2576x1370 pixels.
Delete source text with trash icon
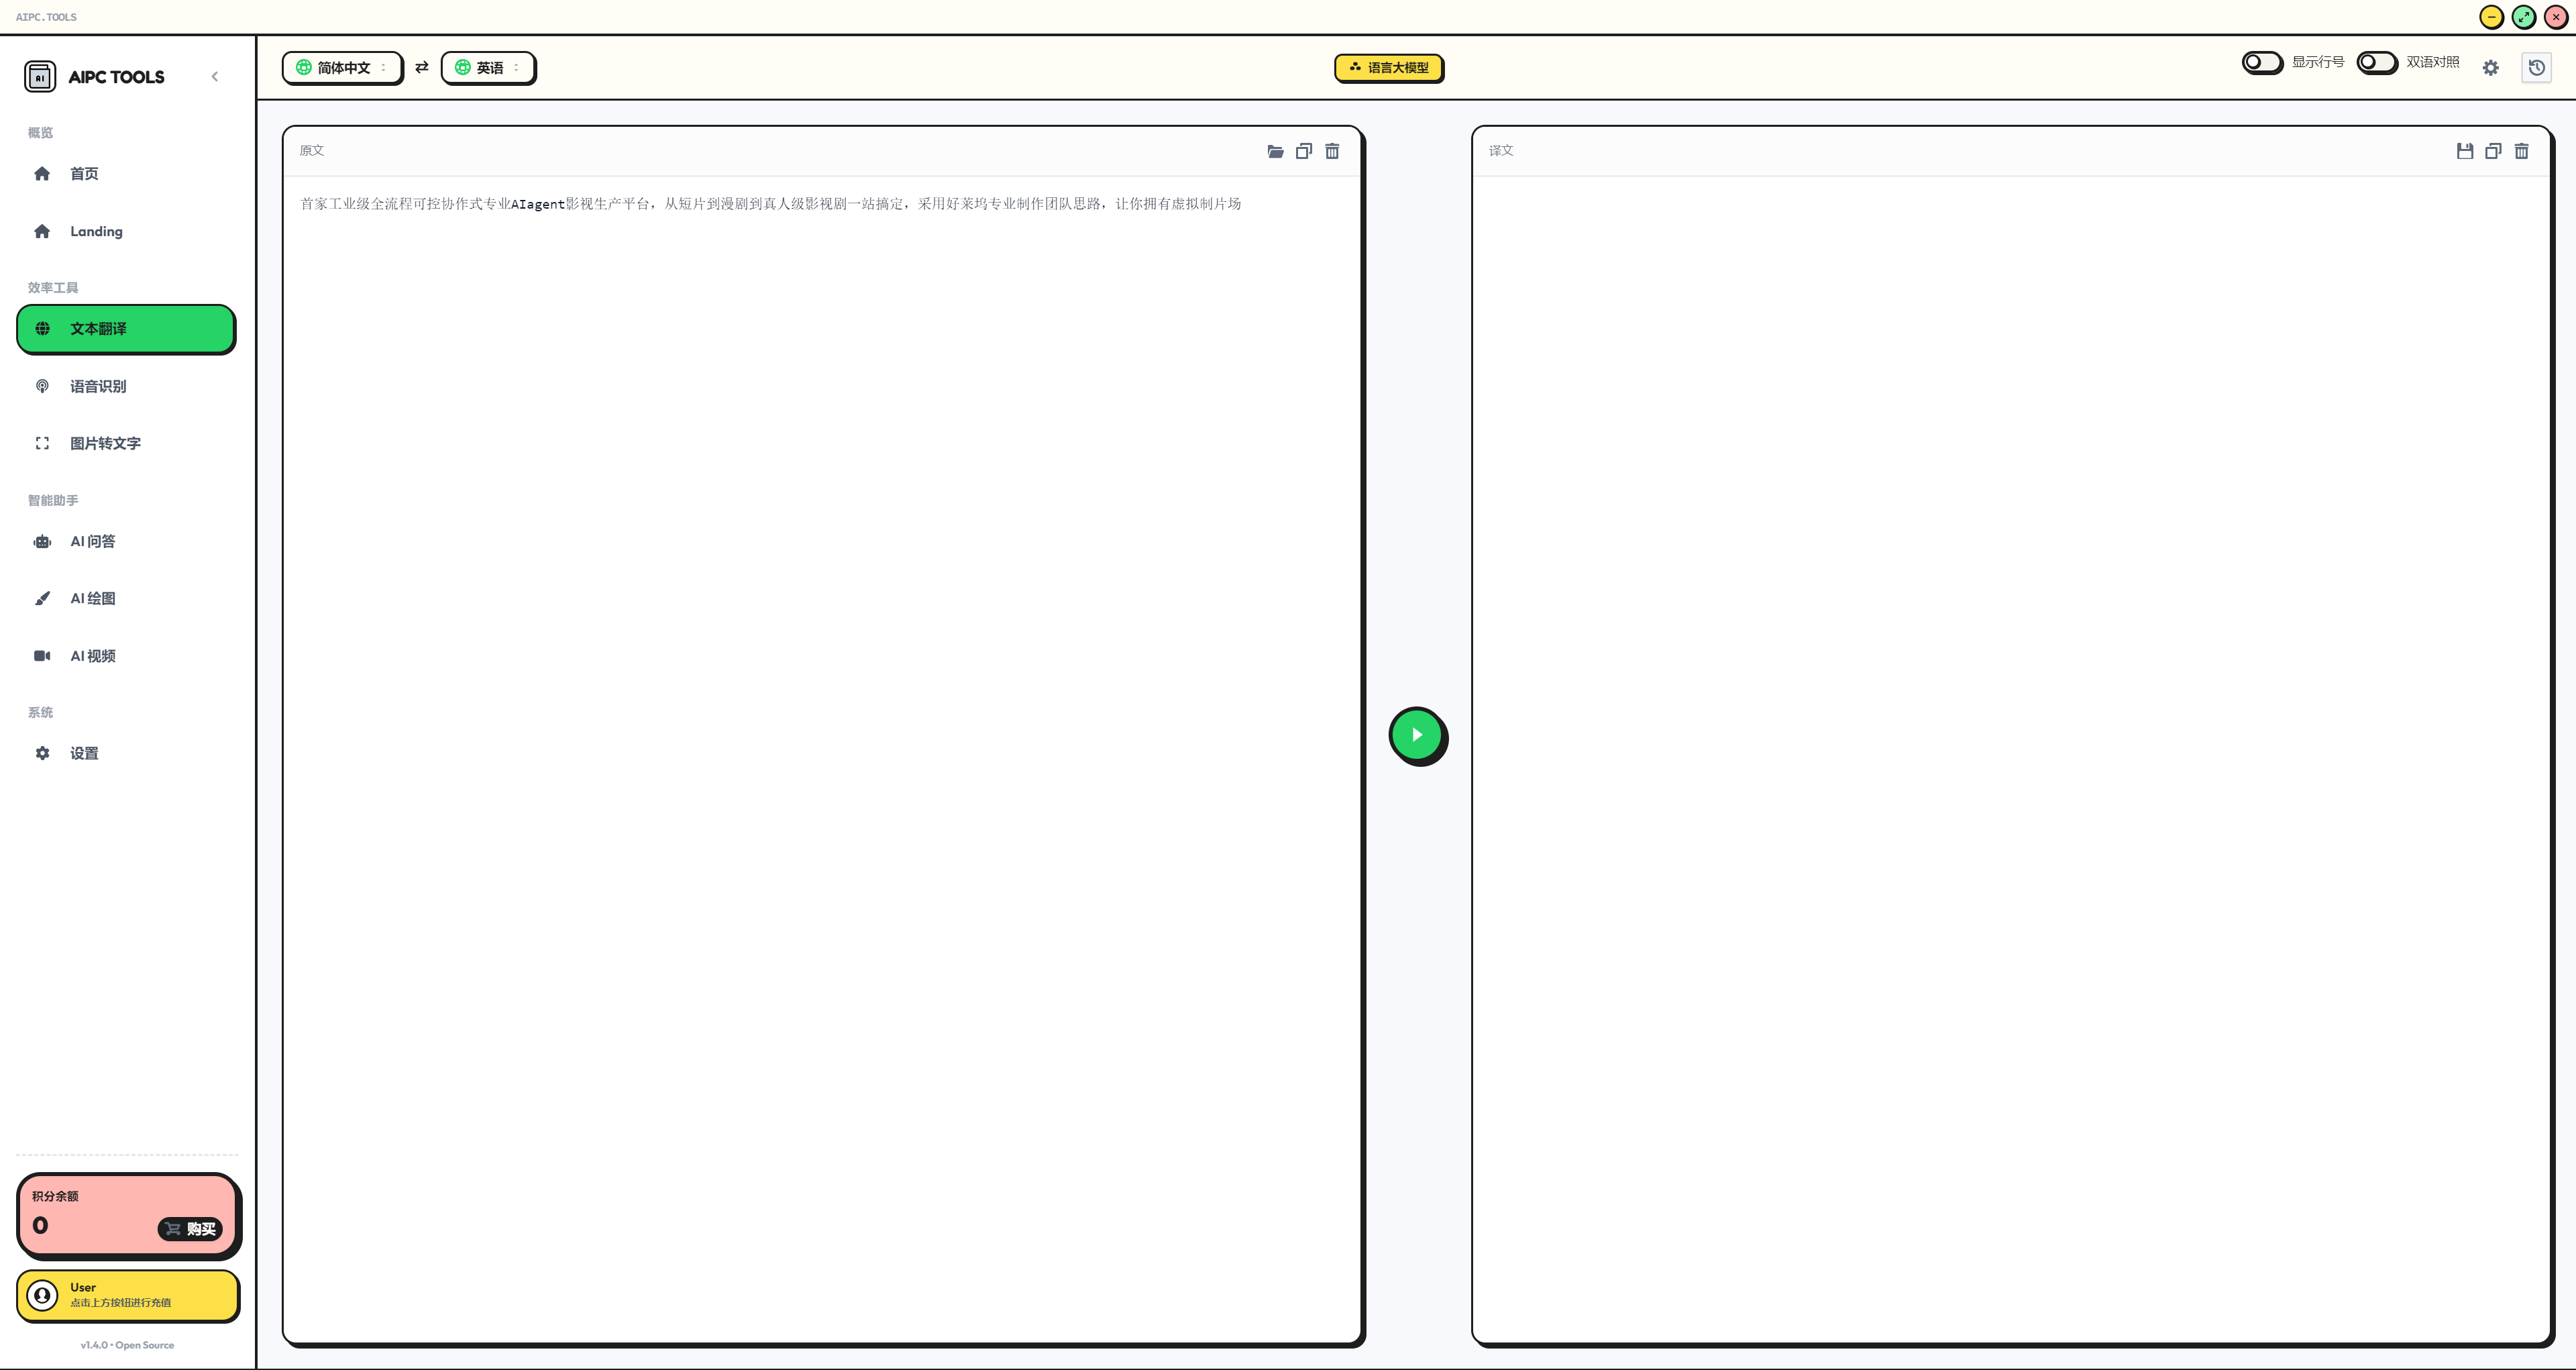coord(1332,151)
